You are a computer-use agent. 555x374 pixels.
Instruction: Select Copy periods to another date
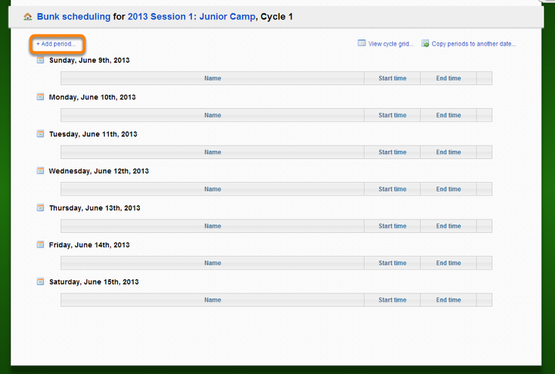click(473, 44)
